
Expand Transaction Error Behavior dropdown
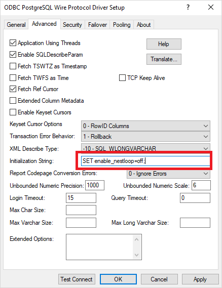(x=145, y=137)
